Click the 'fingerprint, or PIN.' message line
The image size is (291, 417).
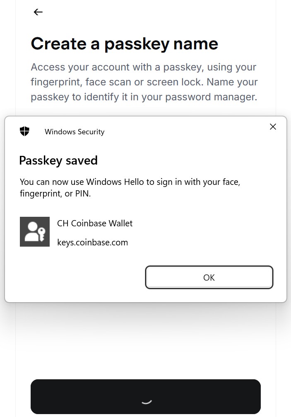pyautogui.click(x=55, y=194)
